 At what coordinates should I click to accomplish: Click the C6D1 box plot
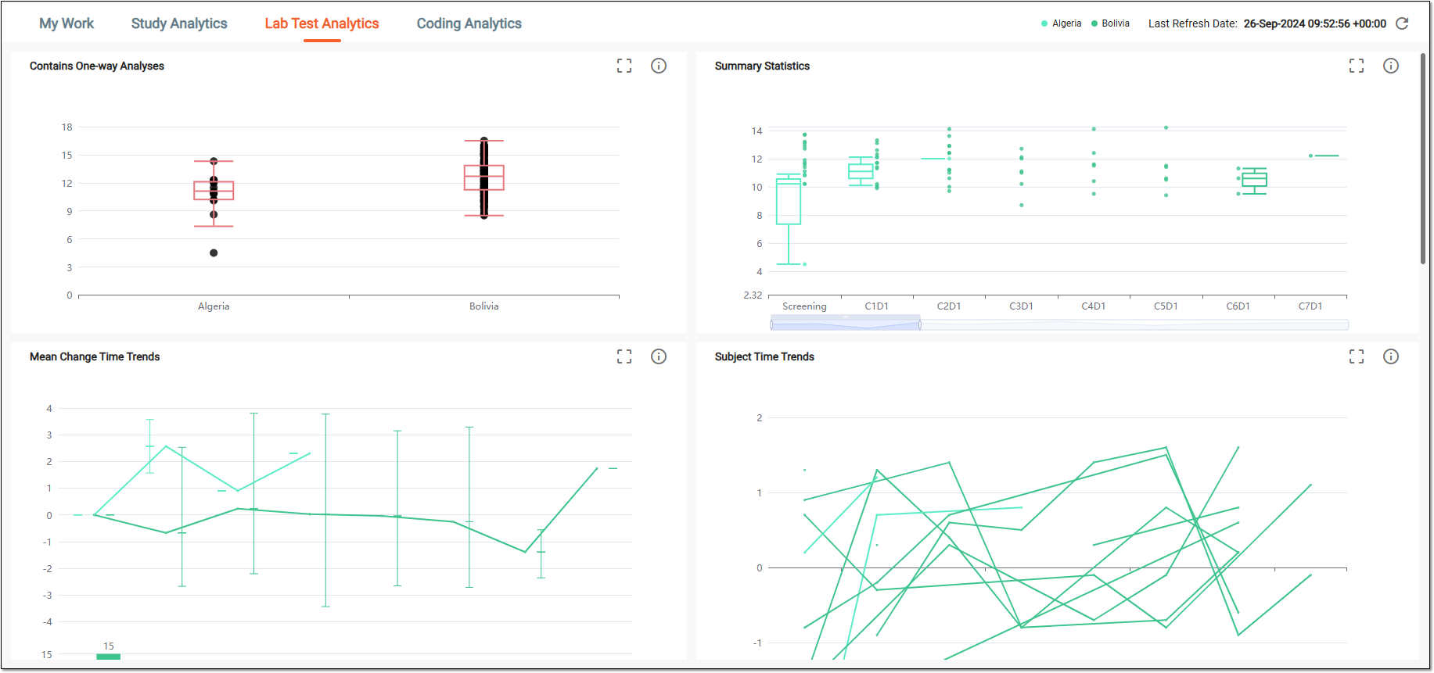pyautogui.click(x=1254, y=181)
